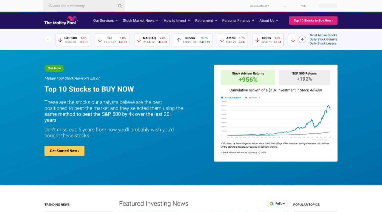Click the DJI down arrow icon
This screenshot has width=382, height=212.
[100, 40]
